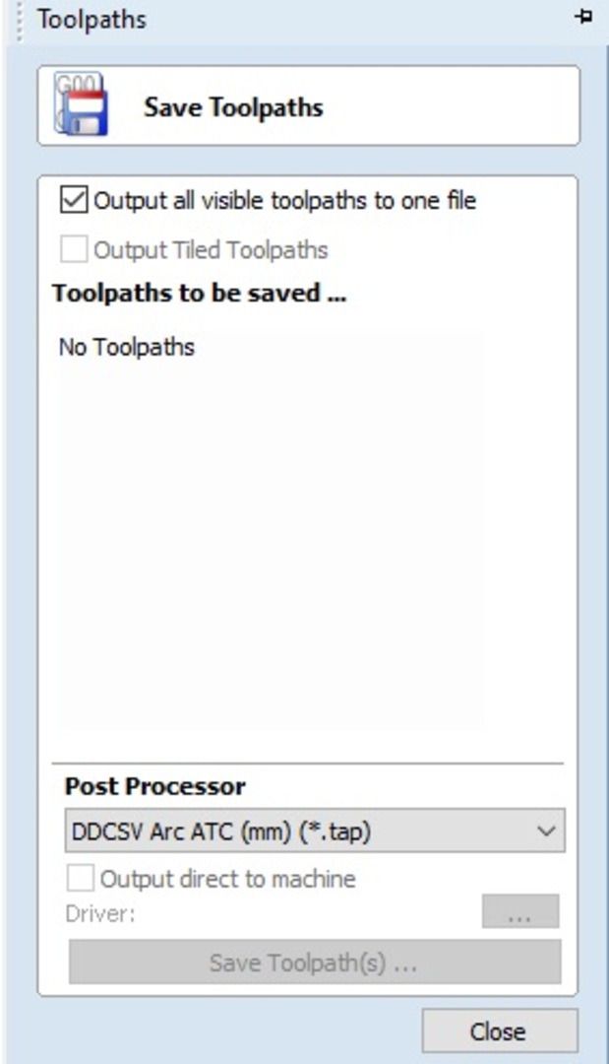The height and width of the screenshot is (1064, 609).
Task: Toggle Output all visible toolpaths checkbox
Action: [x=74, y=201]
